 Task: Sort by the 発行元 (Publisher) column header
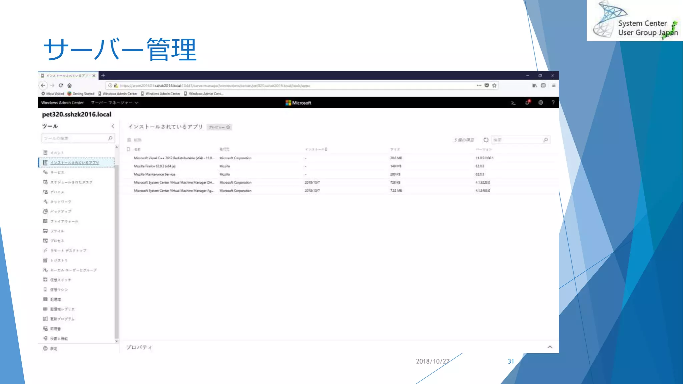(224, 149)
